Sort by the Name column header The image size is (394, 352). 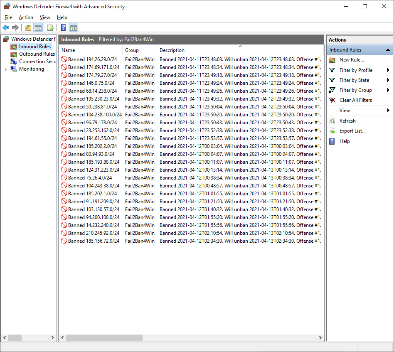coord(91,50)
